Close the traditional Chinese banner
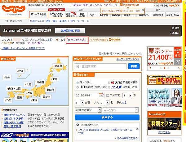186x142 pixels. coord(175,28)
